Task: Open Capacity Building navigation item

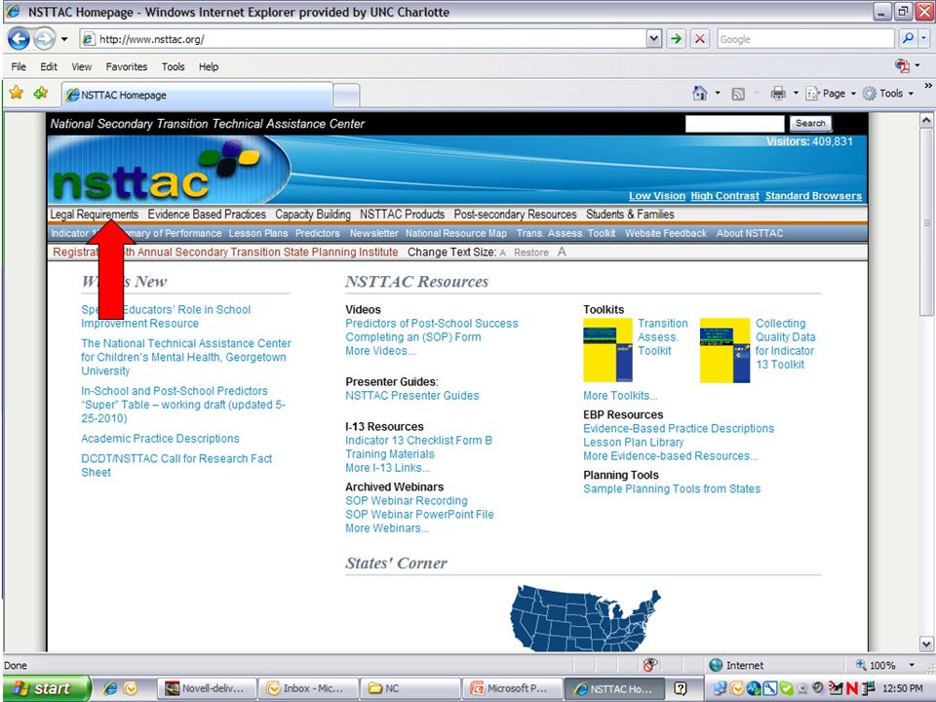Action: coord(313,214)
